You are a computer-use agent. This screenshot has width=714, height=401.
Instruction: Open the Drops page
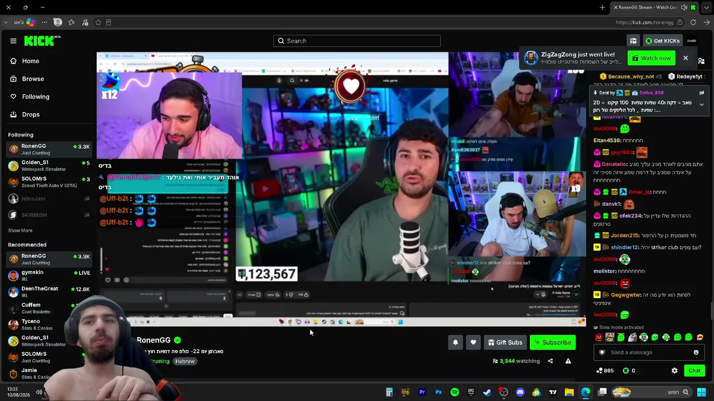pos(31,114)
